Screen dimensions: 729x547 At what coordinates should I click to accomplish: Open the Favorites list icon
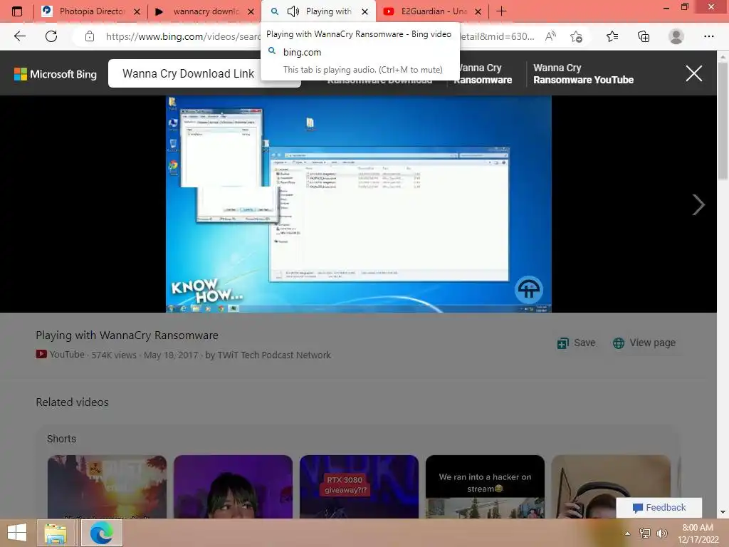tap(612, 36)
